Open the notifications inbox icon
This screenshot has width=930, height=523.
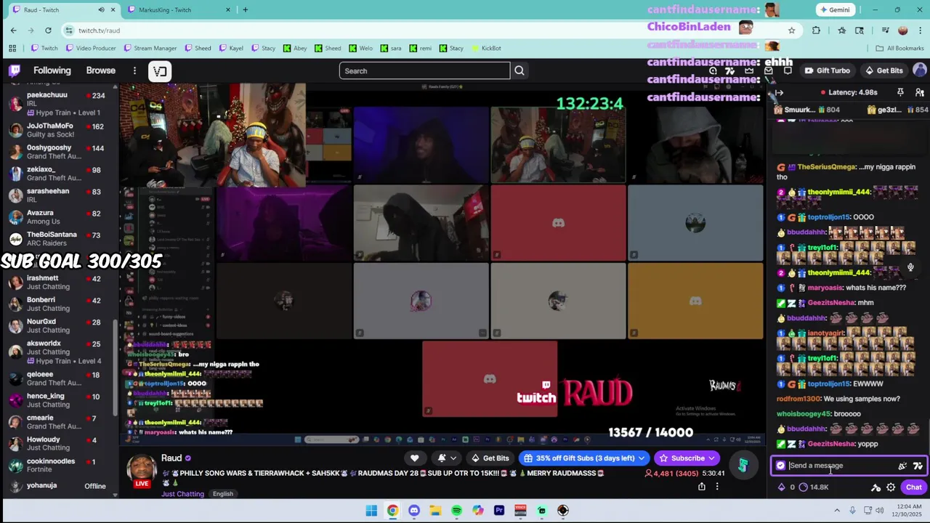click(x=769, y=70)
